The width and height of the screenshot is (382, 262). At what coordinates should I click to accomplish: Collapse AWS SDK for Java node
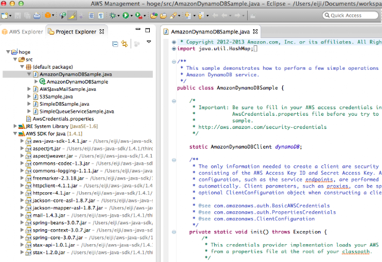pos(15,134)
